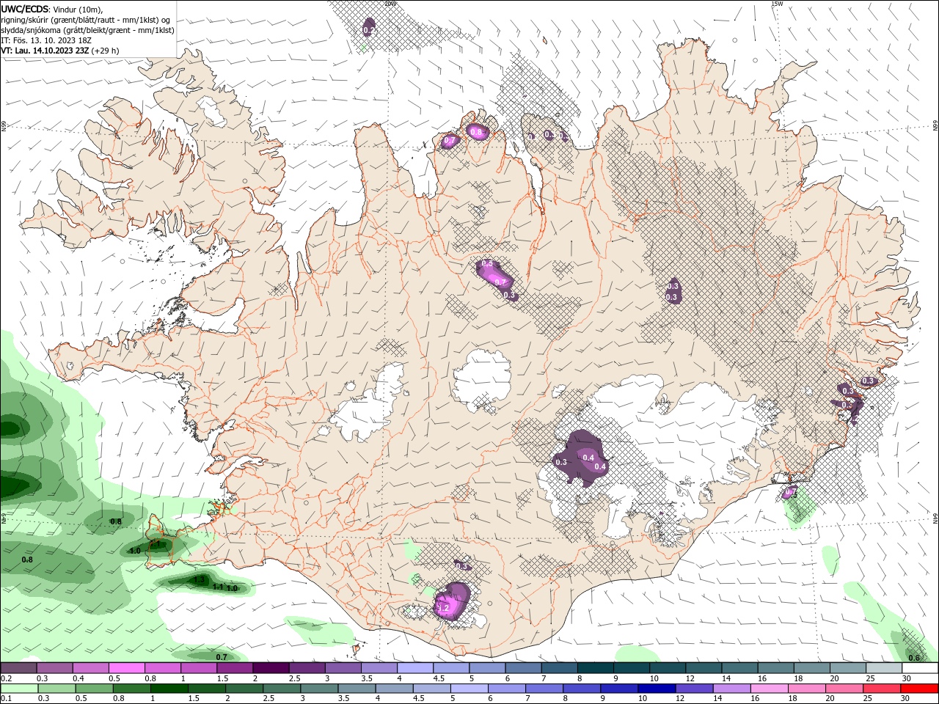
Task: Click the '0.7' rain value at the bottom edge
Action: pyautogui.click(x=222, y=657)
